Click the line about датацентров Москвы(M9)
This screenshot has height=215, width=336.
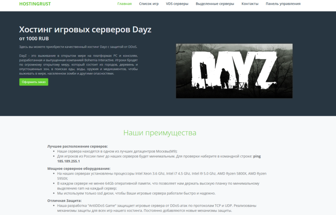[x=117, y=151]
